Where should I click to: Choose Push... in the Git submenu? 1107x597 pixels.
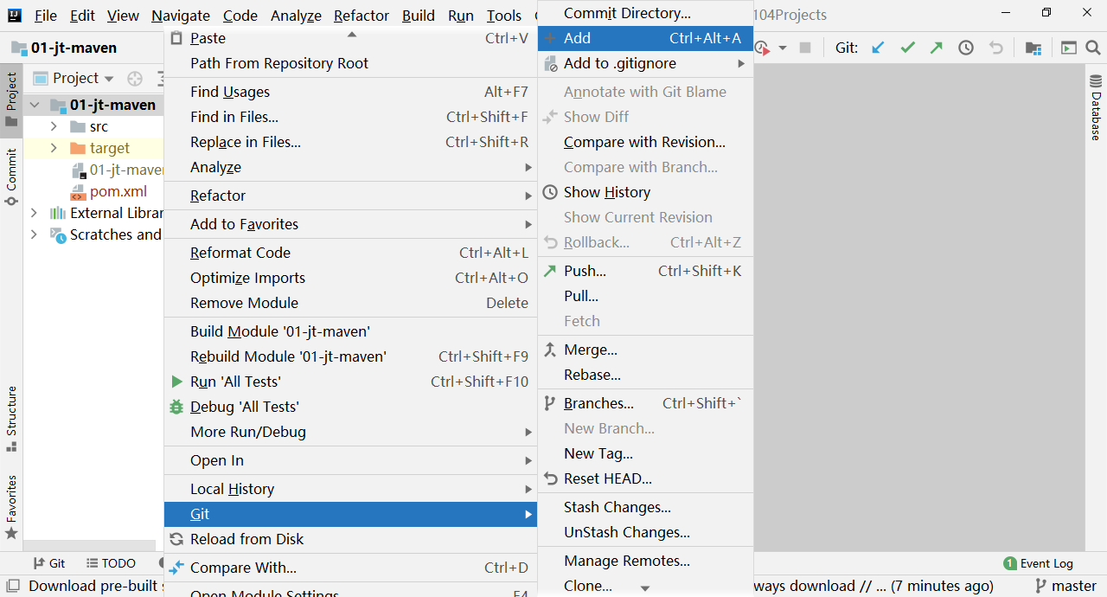coord(645,271)
